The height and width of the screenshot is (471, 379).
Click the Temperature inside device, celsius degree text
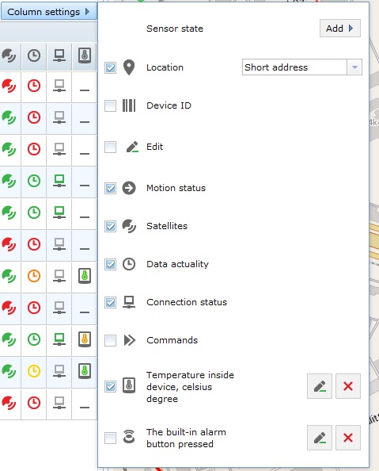pos(190,387)
